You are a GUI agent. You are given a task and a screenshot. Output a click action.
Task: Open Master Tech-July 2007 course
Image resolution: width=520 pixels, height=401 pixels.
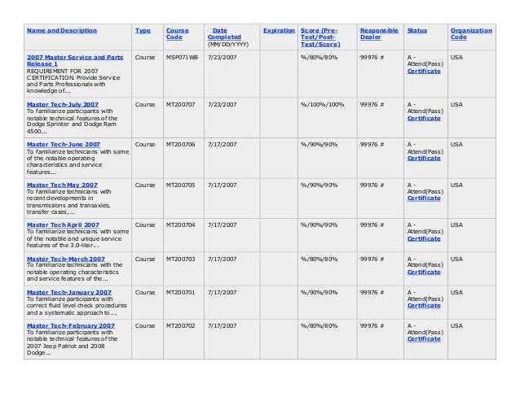click(x=63, y=105)
